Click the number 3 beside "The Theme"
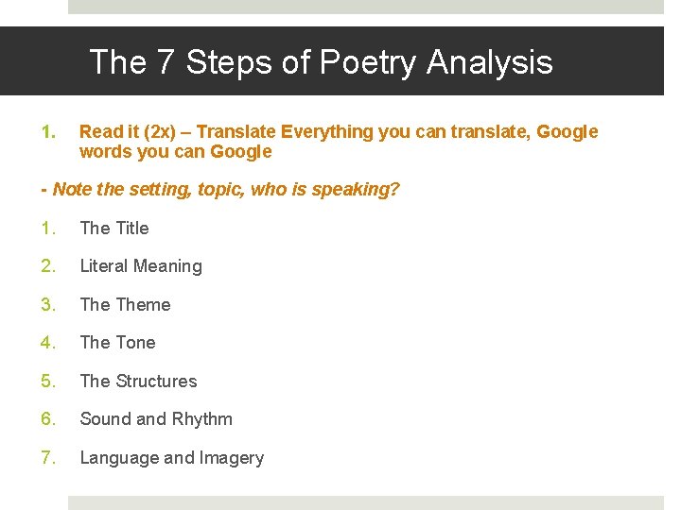The width and height of the screenshot is (681, 510). pyautogui.click(x=48, y=304)
